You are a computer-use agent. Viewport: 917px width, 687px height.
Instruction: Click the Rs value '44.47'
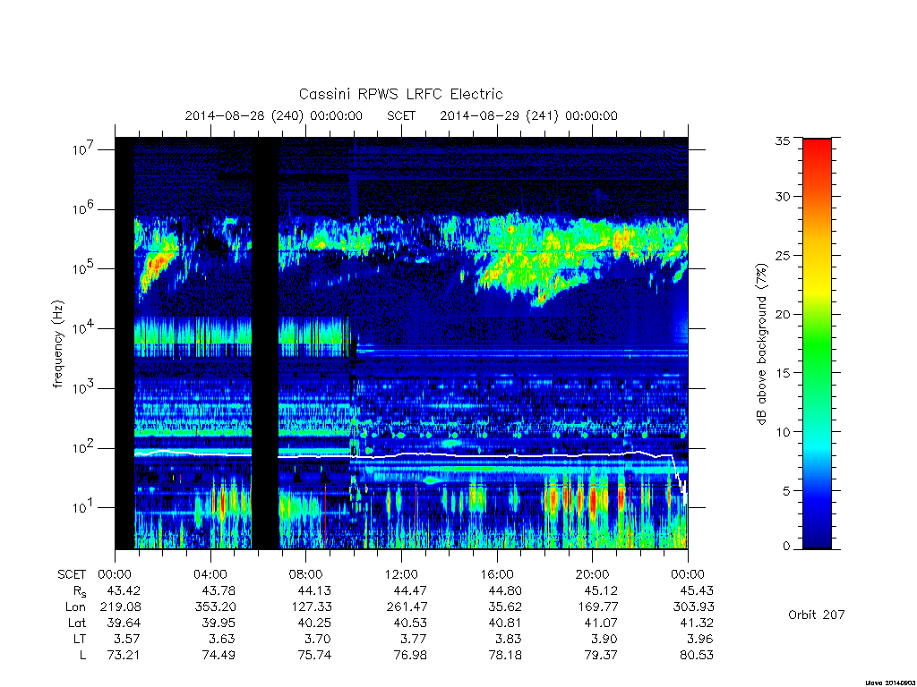pos(410,590)
